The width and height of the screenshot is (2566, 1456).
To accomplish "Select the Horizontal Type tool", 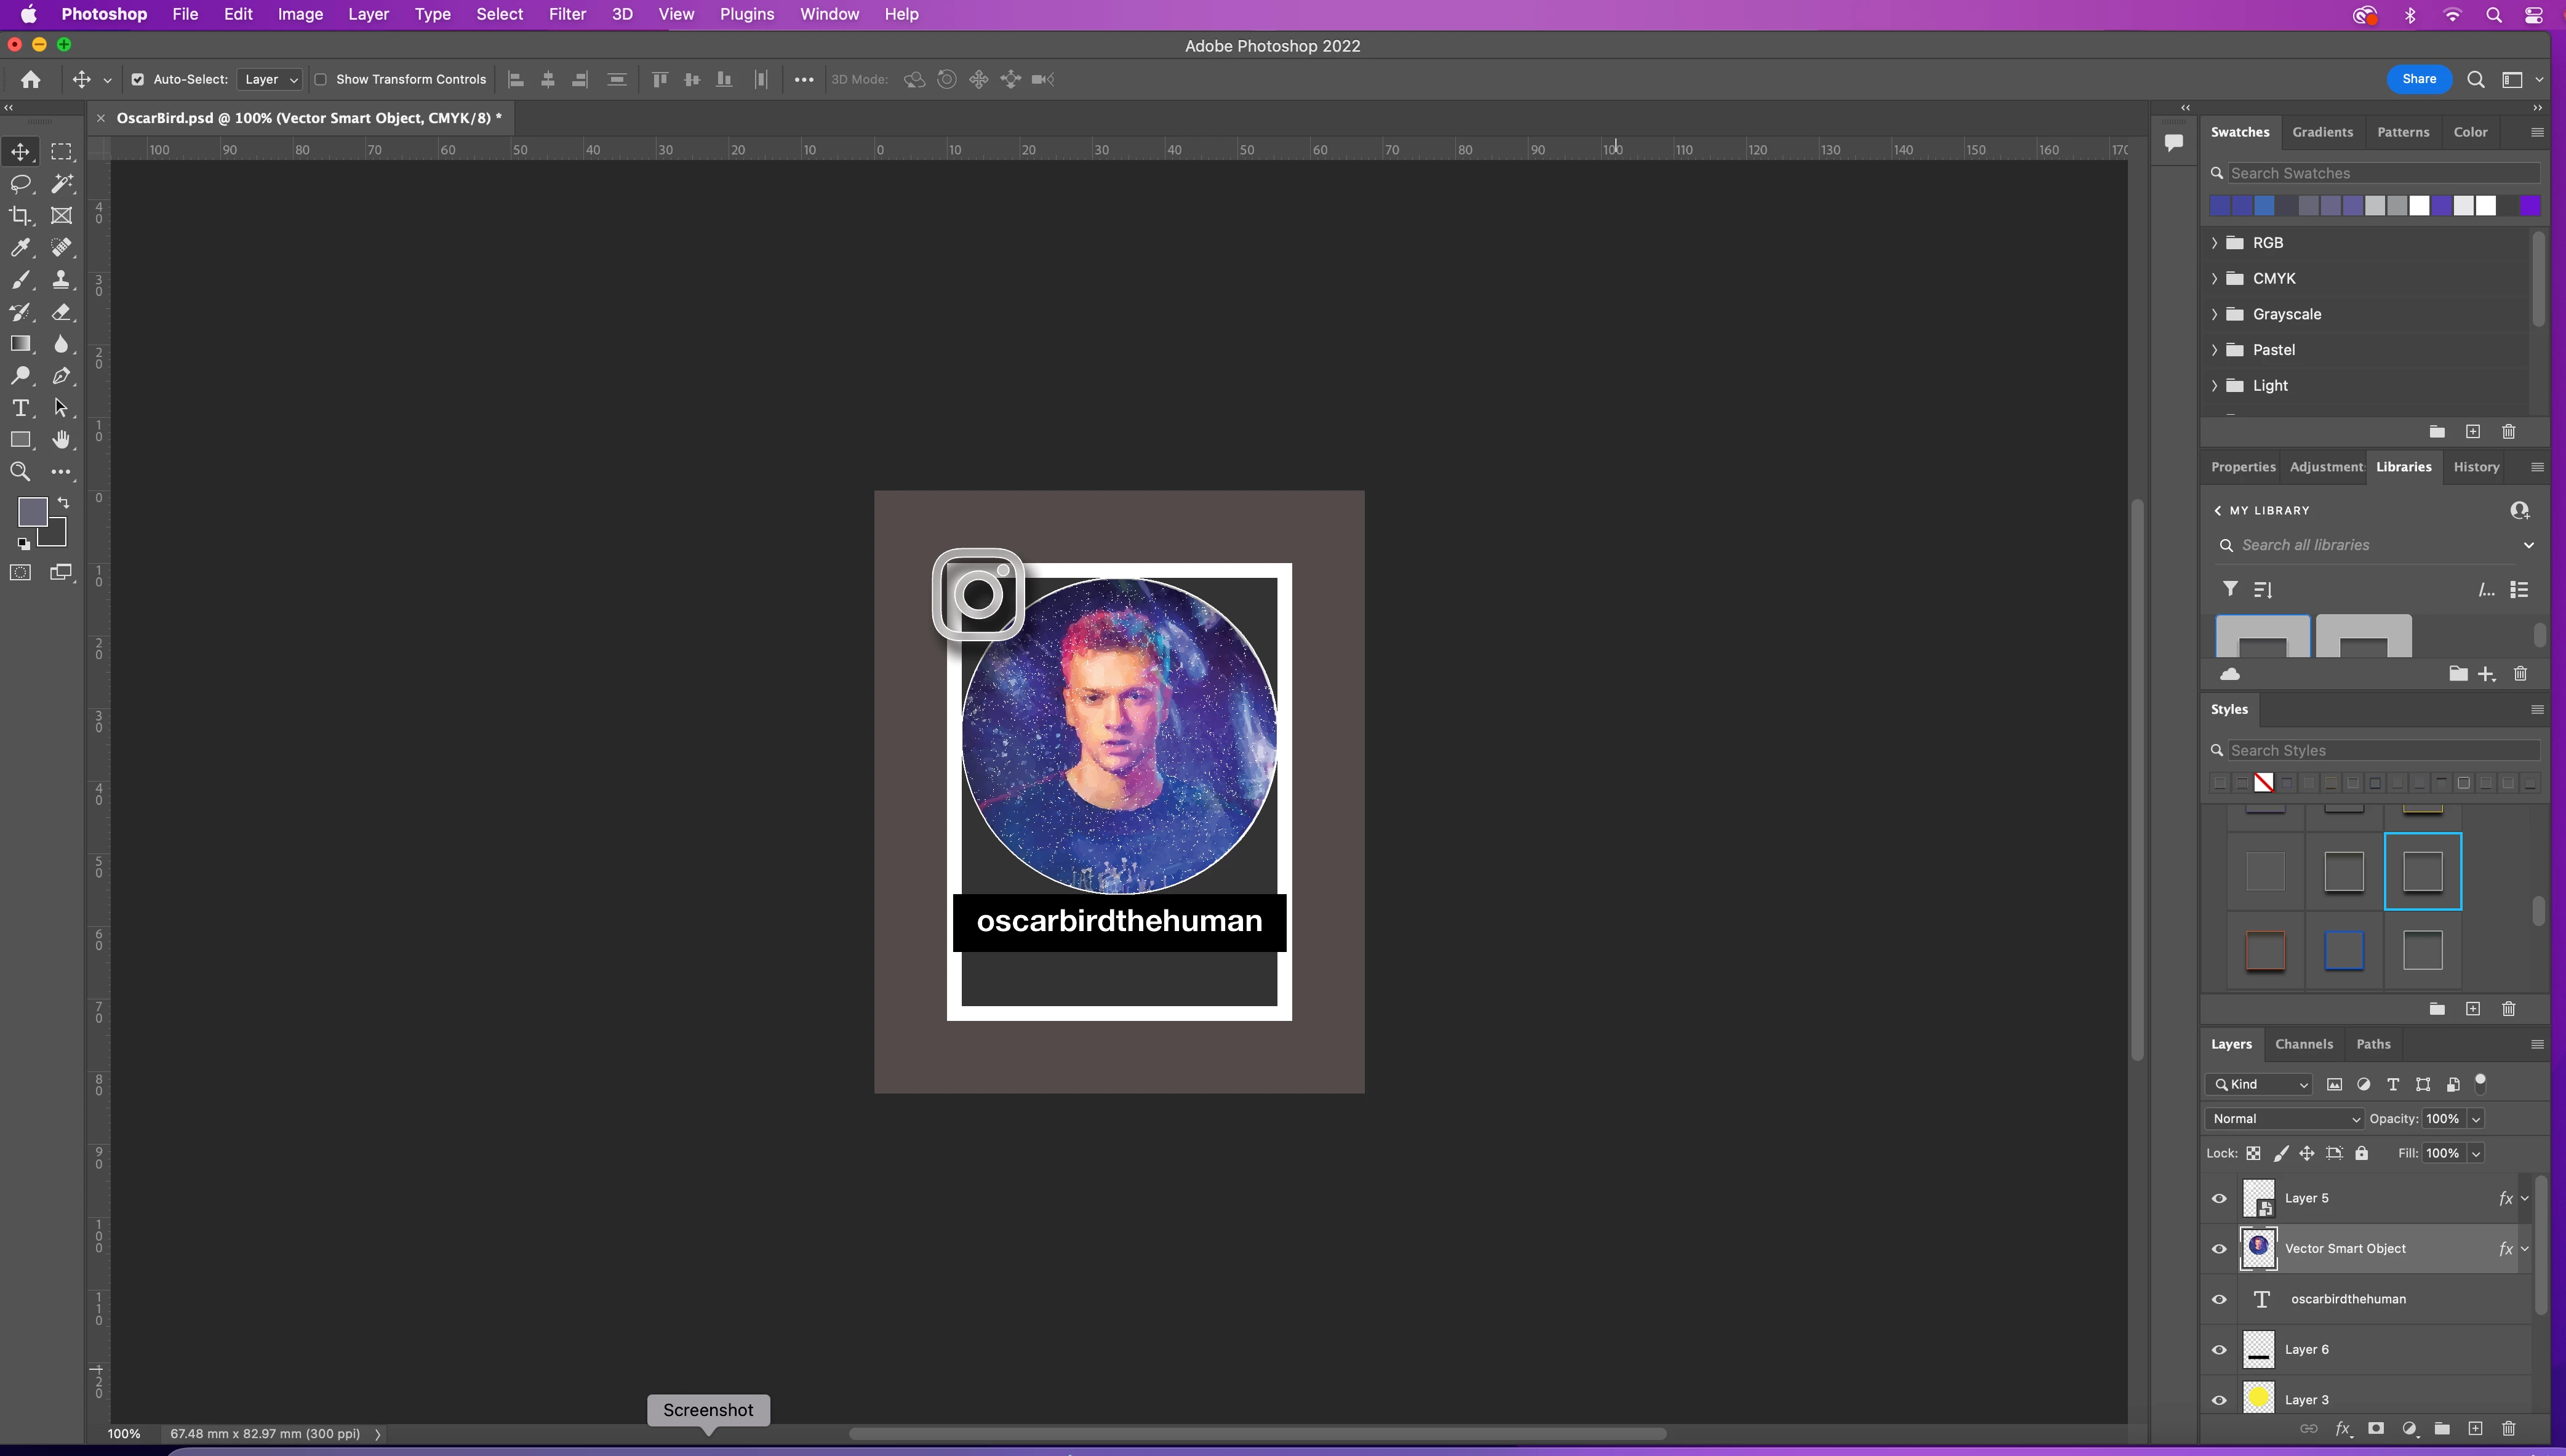I will tap(20, 408).
